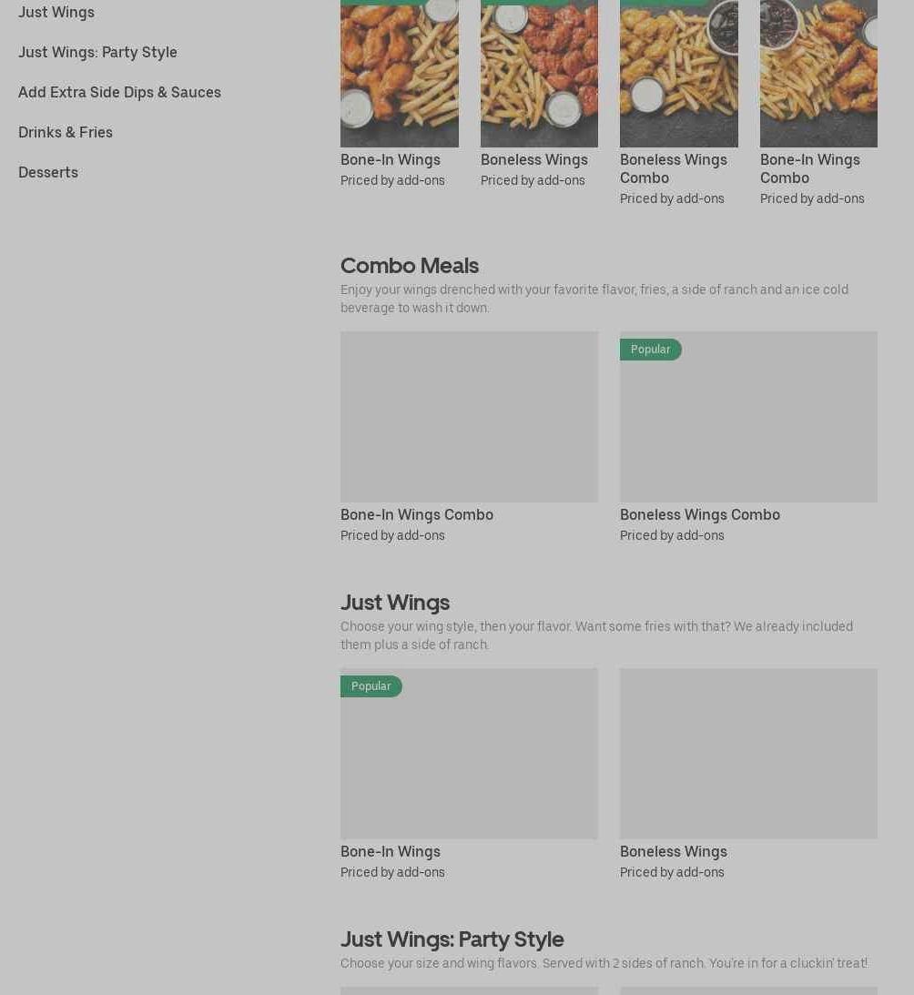
Task: Open the Boneless Wings Combo photo at top
Action: coord(678,74)
